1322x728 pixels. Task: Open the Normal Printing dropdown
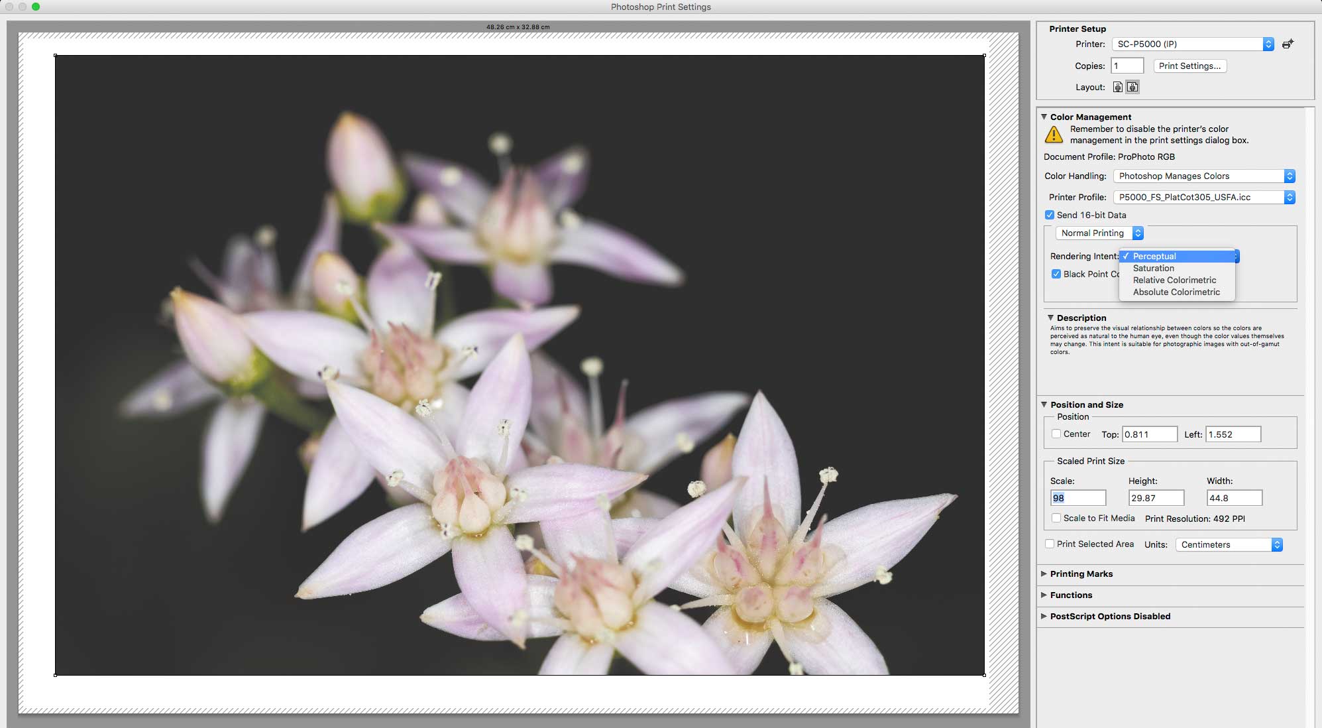coord(1099,233)
